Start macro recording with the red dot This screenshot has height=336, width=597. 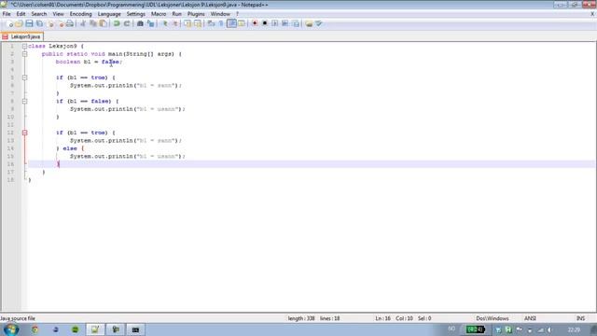pos(255,23)
